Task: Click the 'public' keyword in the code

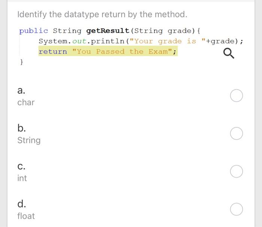Action: (34, 31)
